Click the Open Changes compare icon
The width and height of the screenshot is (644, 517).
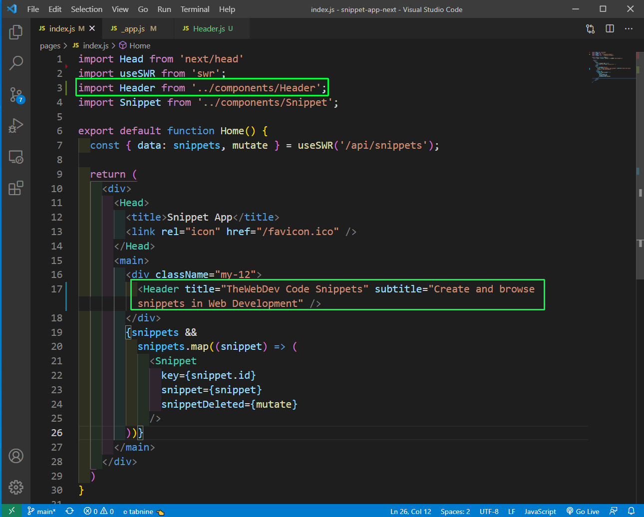pyautogui.click(x=591, y=28)
